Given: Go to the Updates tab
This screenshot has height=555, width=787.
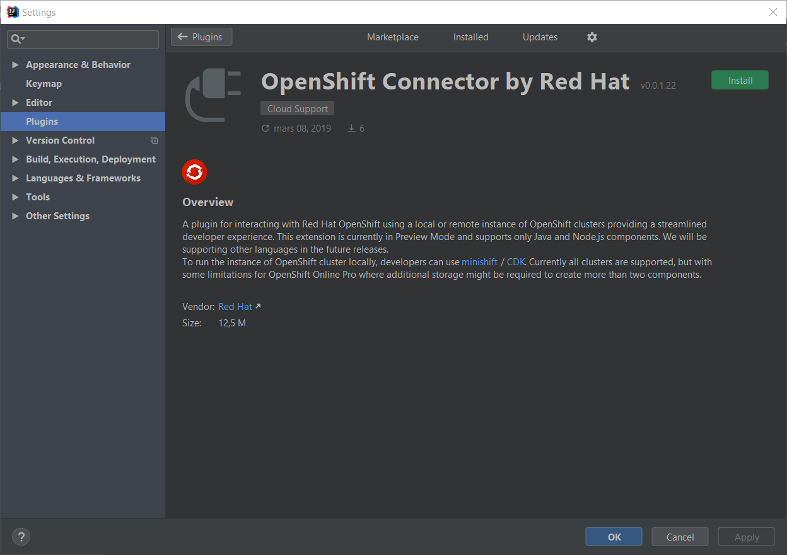Looking at the screenshot, I should 540,37.
